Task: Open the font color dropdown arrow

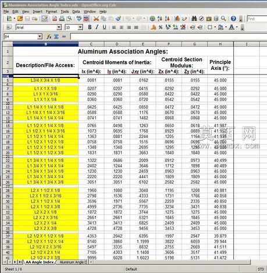Action: 237,27
